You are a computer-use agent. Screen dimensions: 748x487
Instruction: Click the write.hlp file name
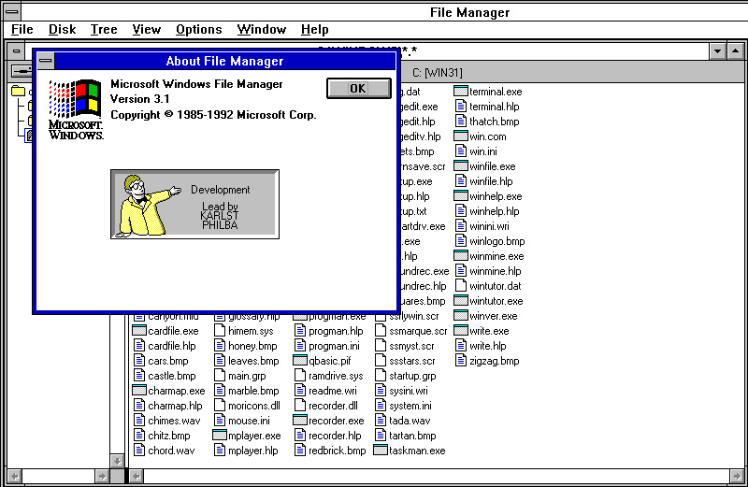[x=487, y=346]
